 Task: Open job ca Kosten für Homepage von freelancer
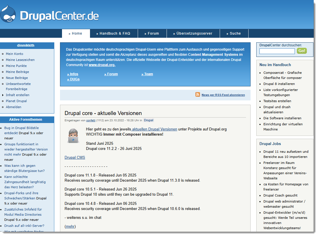pyautogui.click(x=286, y=187)
